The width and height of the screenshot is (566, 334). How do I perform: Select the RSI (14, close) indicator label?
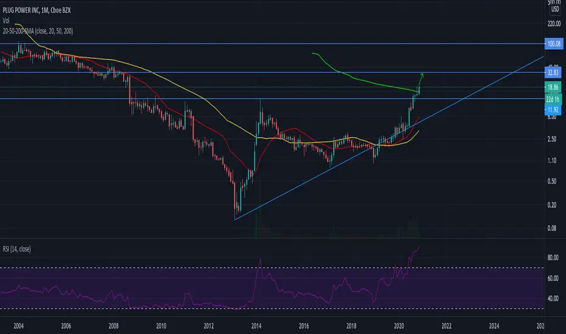pyautogui.click(x=16, y=249)
